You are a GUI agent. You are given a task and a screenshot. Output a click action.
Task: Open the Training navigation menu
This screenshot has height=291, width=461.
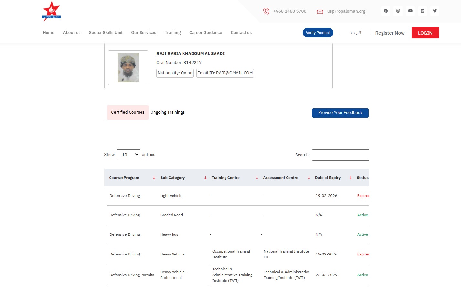[x=173, y=33]
